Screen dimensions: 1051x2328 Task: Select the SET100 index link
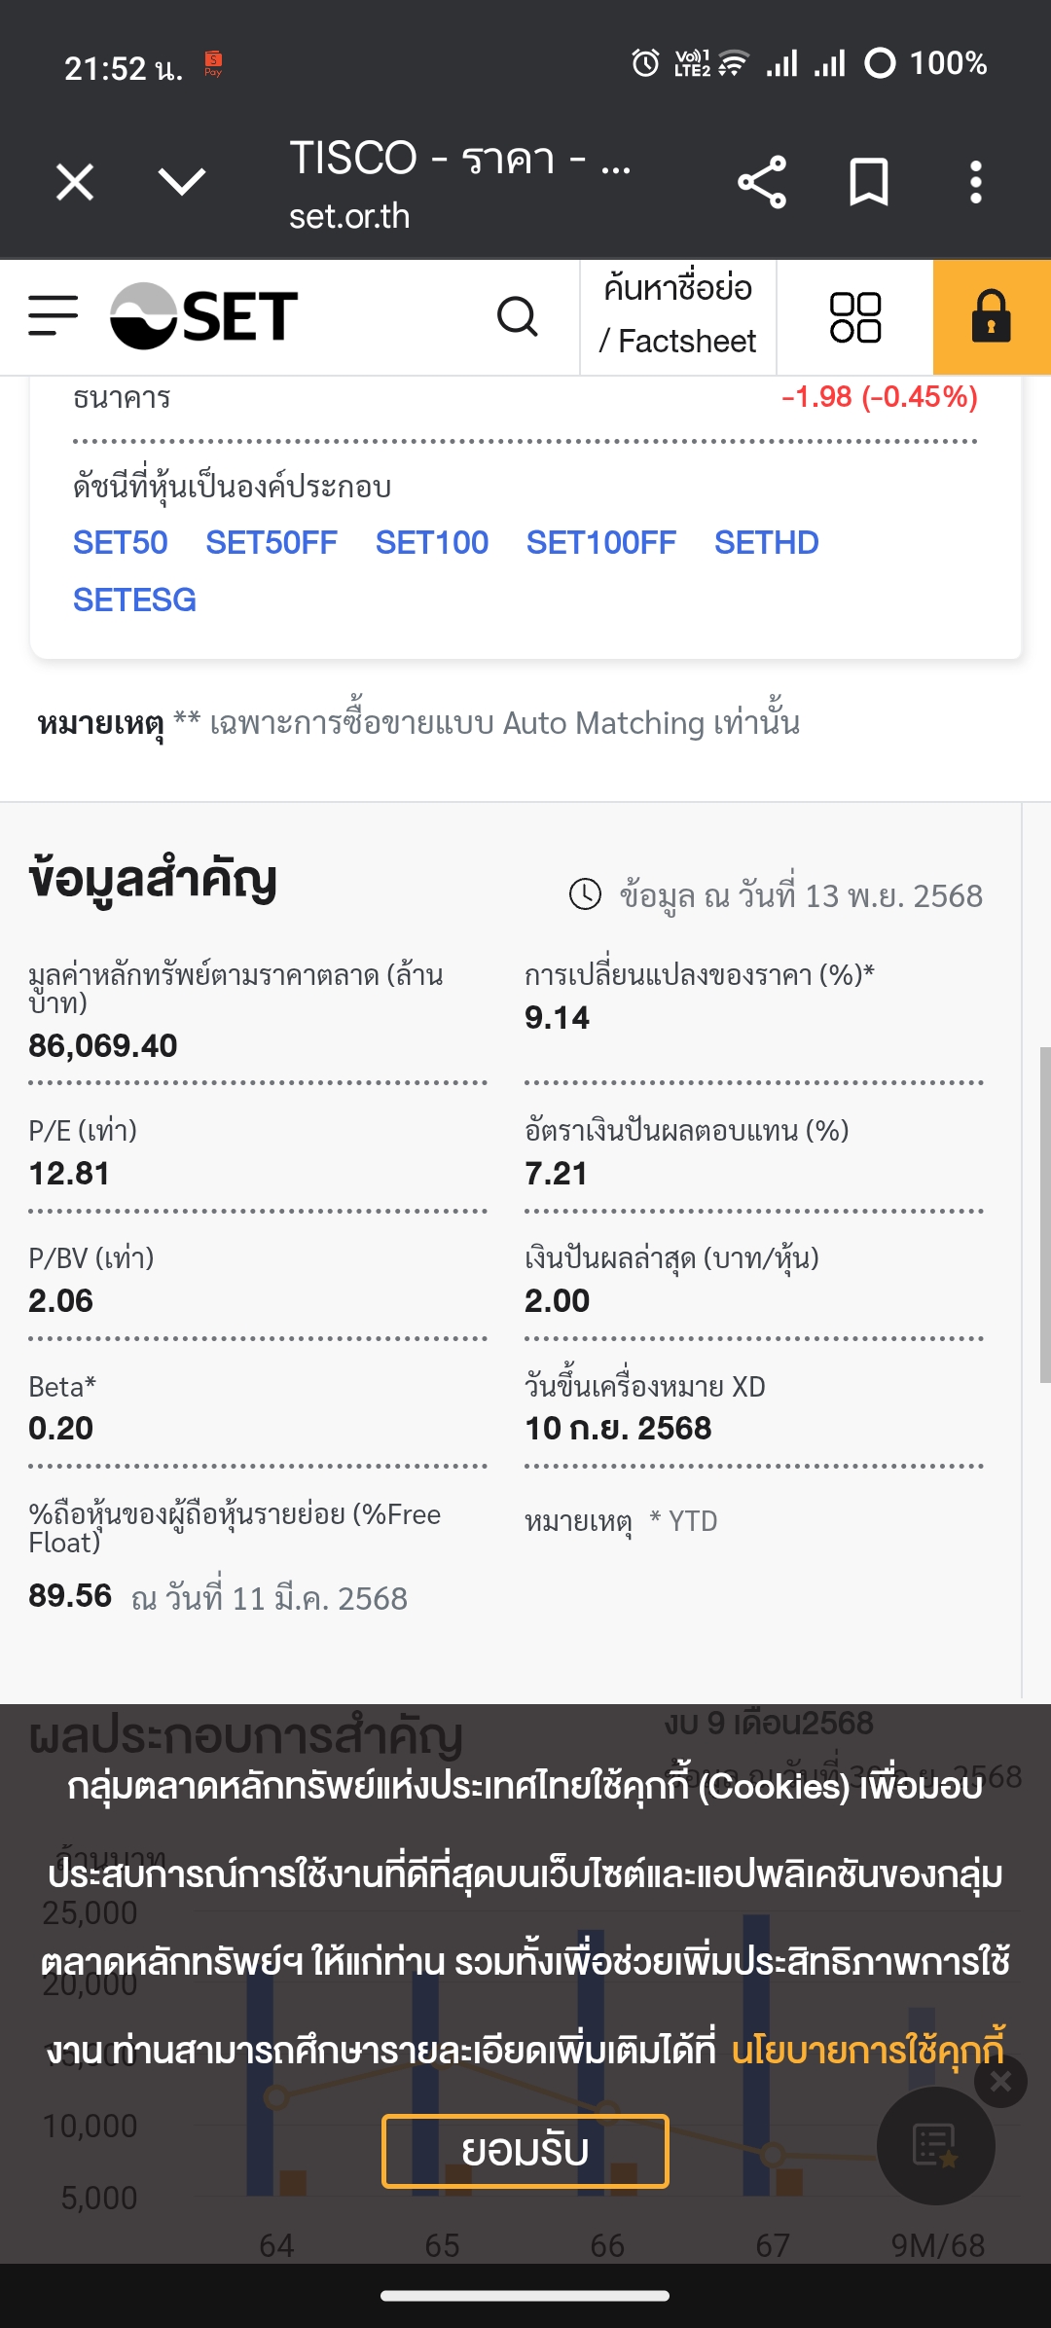(432, 542)
